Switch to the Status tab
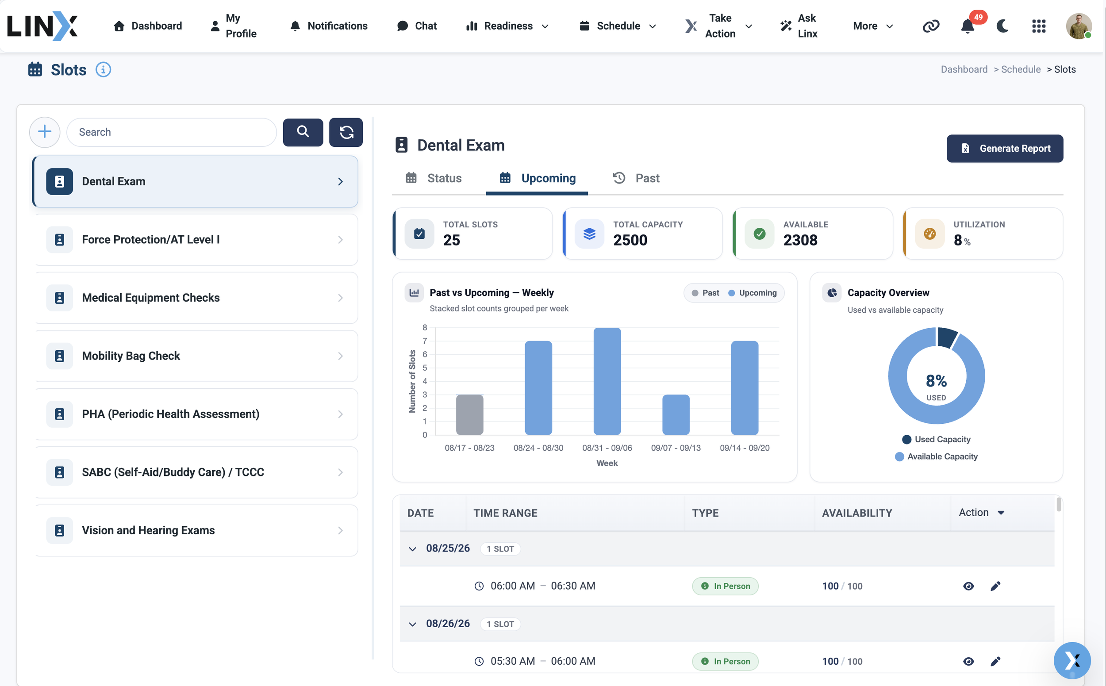Screen dimensions: 1106x686 click(434, 178)
